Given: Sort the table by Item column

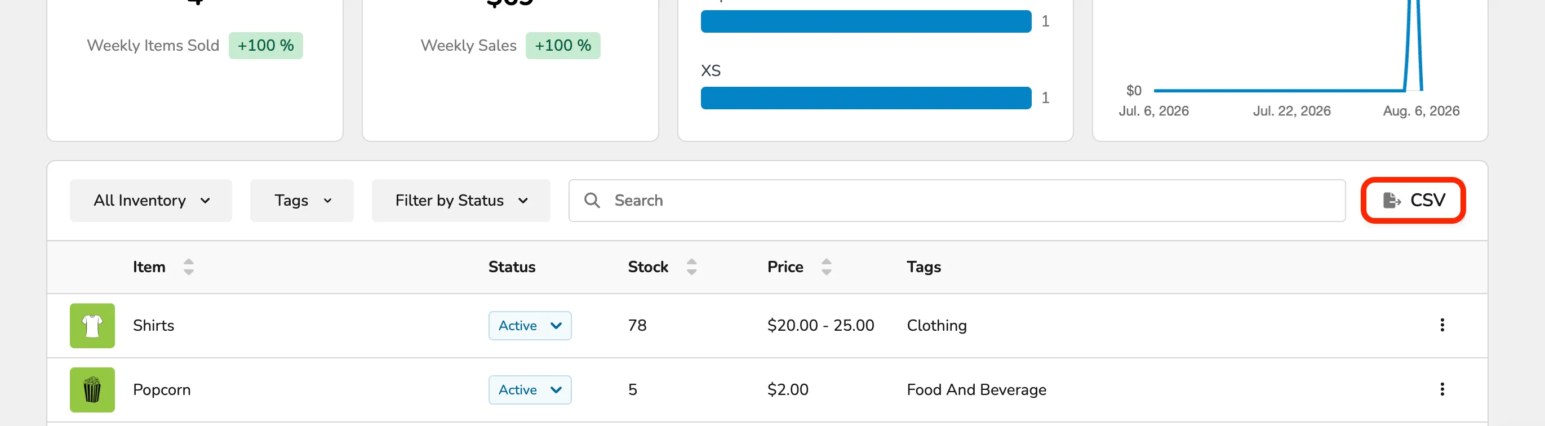Looking at the screenshot, I should (x=188, y=267).
